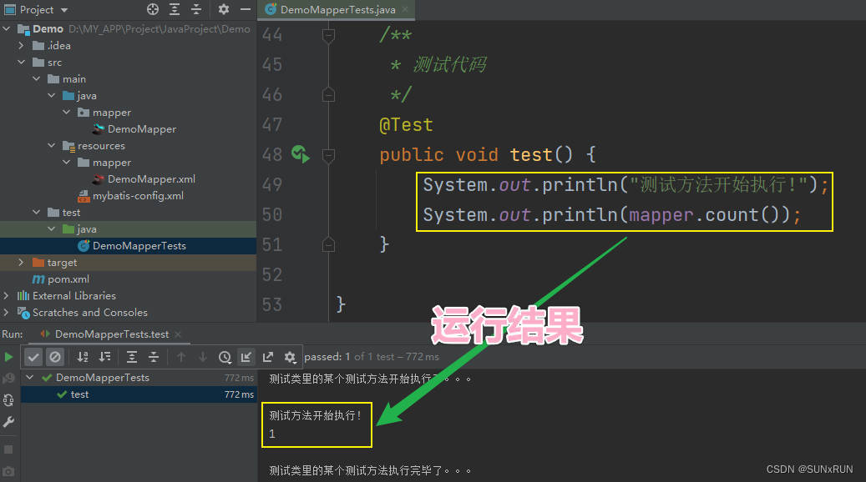Click the wrench icon in run sidebar

8,422
